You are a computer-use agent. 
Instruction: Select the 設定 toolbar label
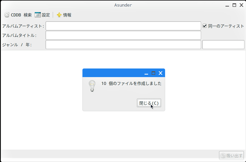point(46,15)
